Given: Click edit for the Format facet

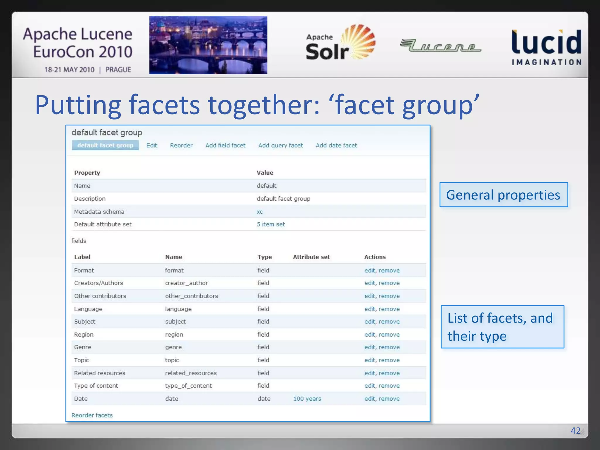Looking at the screenshot, I should pos(369,270).
